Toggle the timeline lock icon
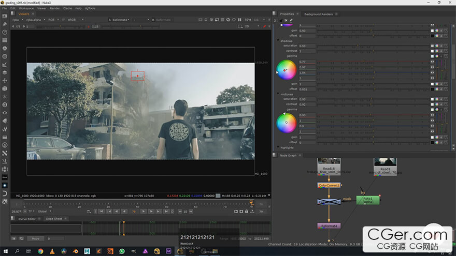 [x=247, y=212]
